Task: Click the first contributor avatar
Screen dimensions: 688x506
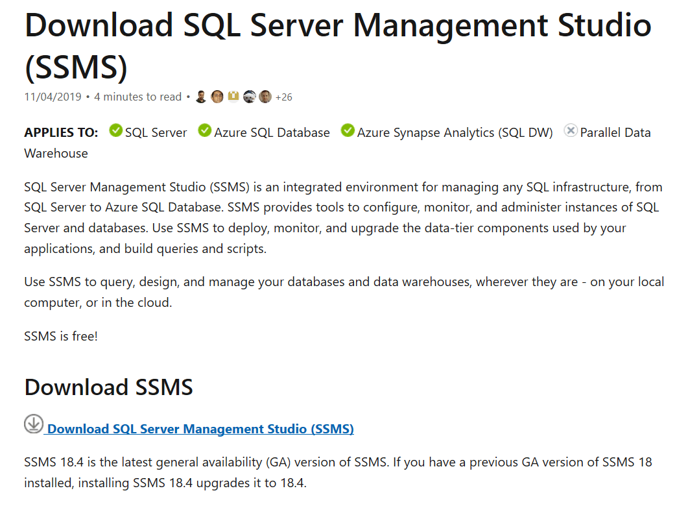Action: [x=201, y=97]
